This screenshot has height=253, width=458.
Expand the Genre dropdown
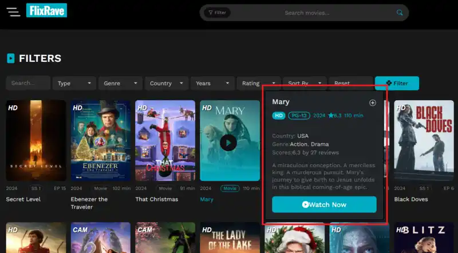click(x=120, y=84)
